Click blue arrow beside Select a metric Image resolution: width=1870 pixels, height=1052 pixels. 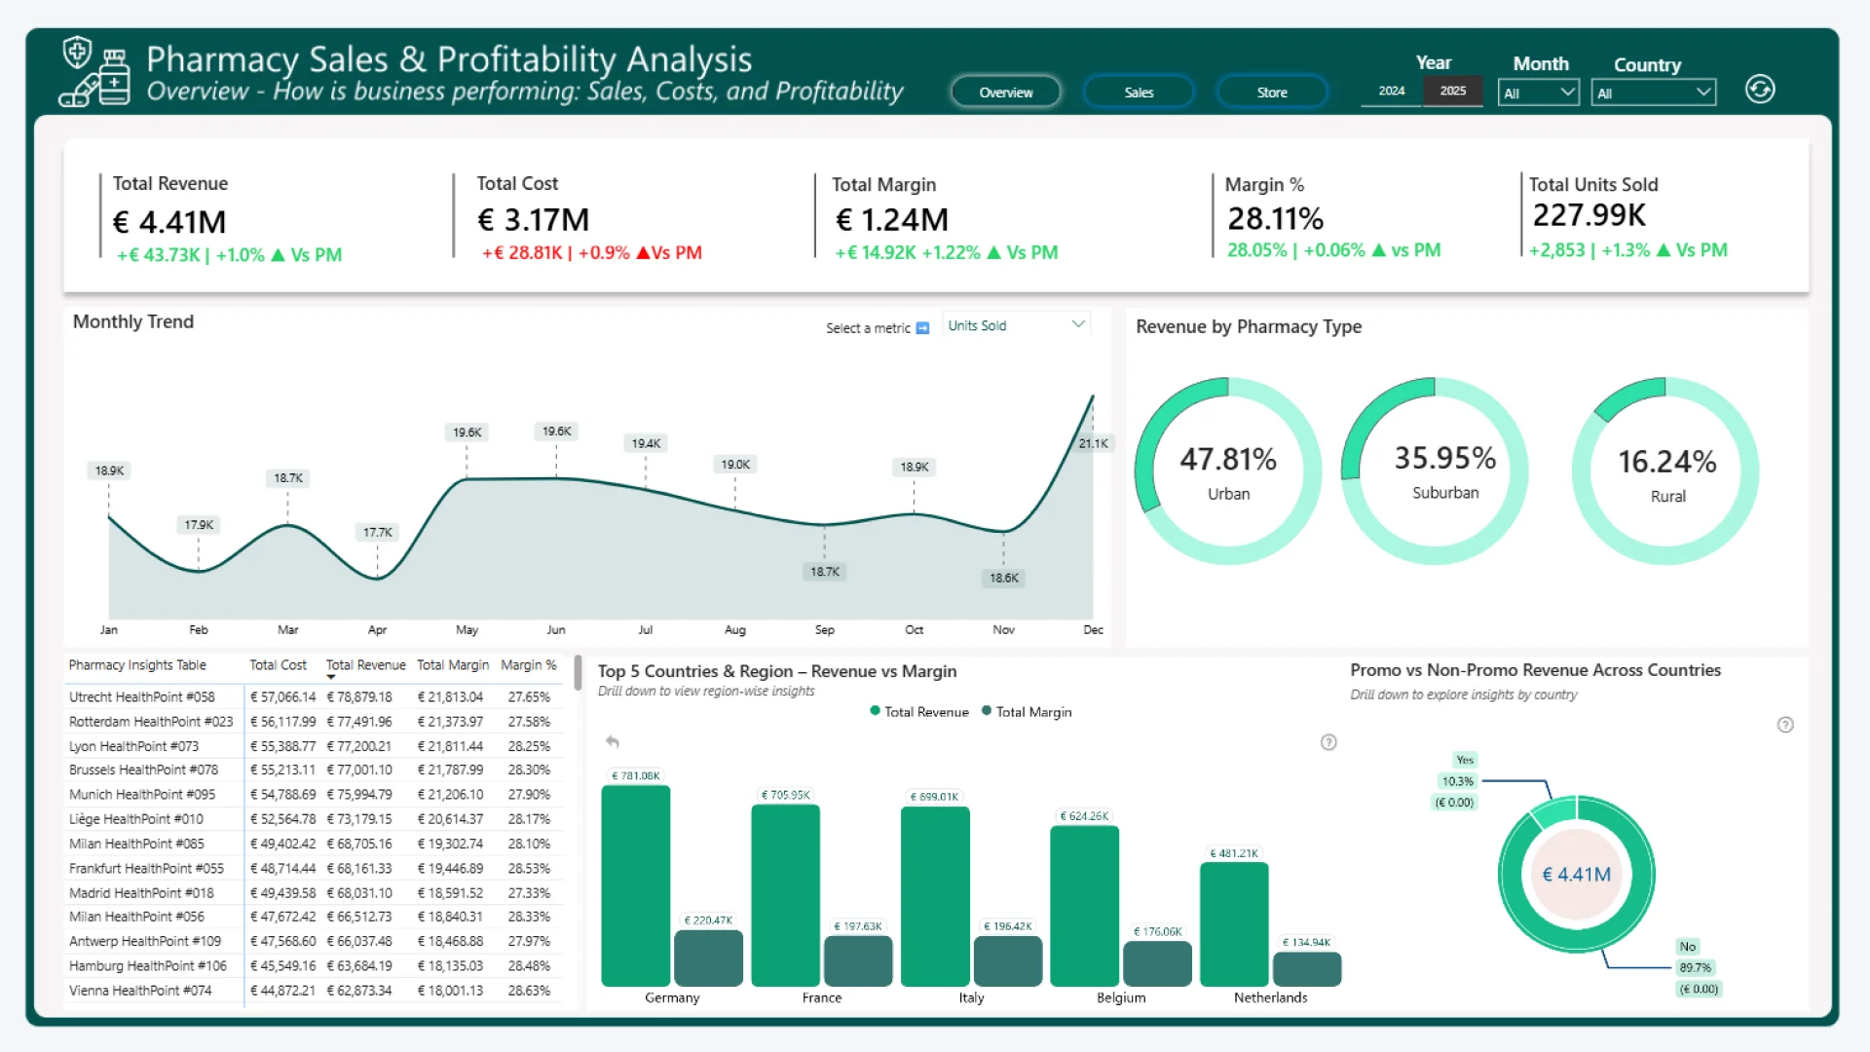coord(922,328)
